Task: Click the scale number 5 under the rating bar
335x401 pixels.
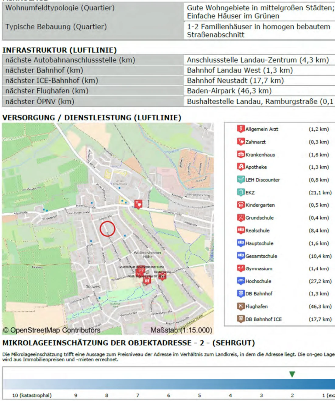Action: [x=199, y=396]
